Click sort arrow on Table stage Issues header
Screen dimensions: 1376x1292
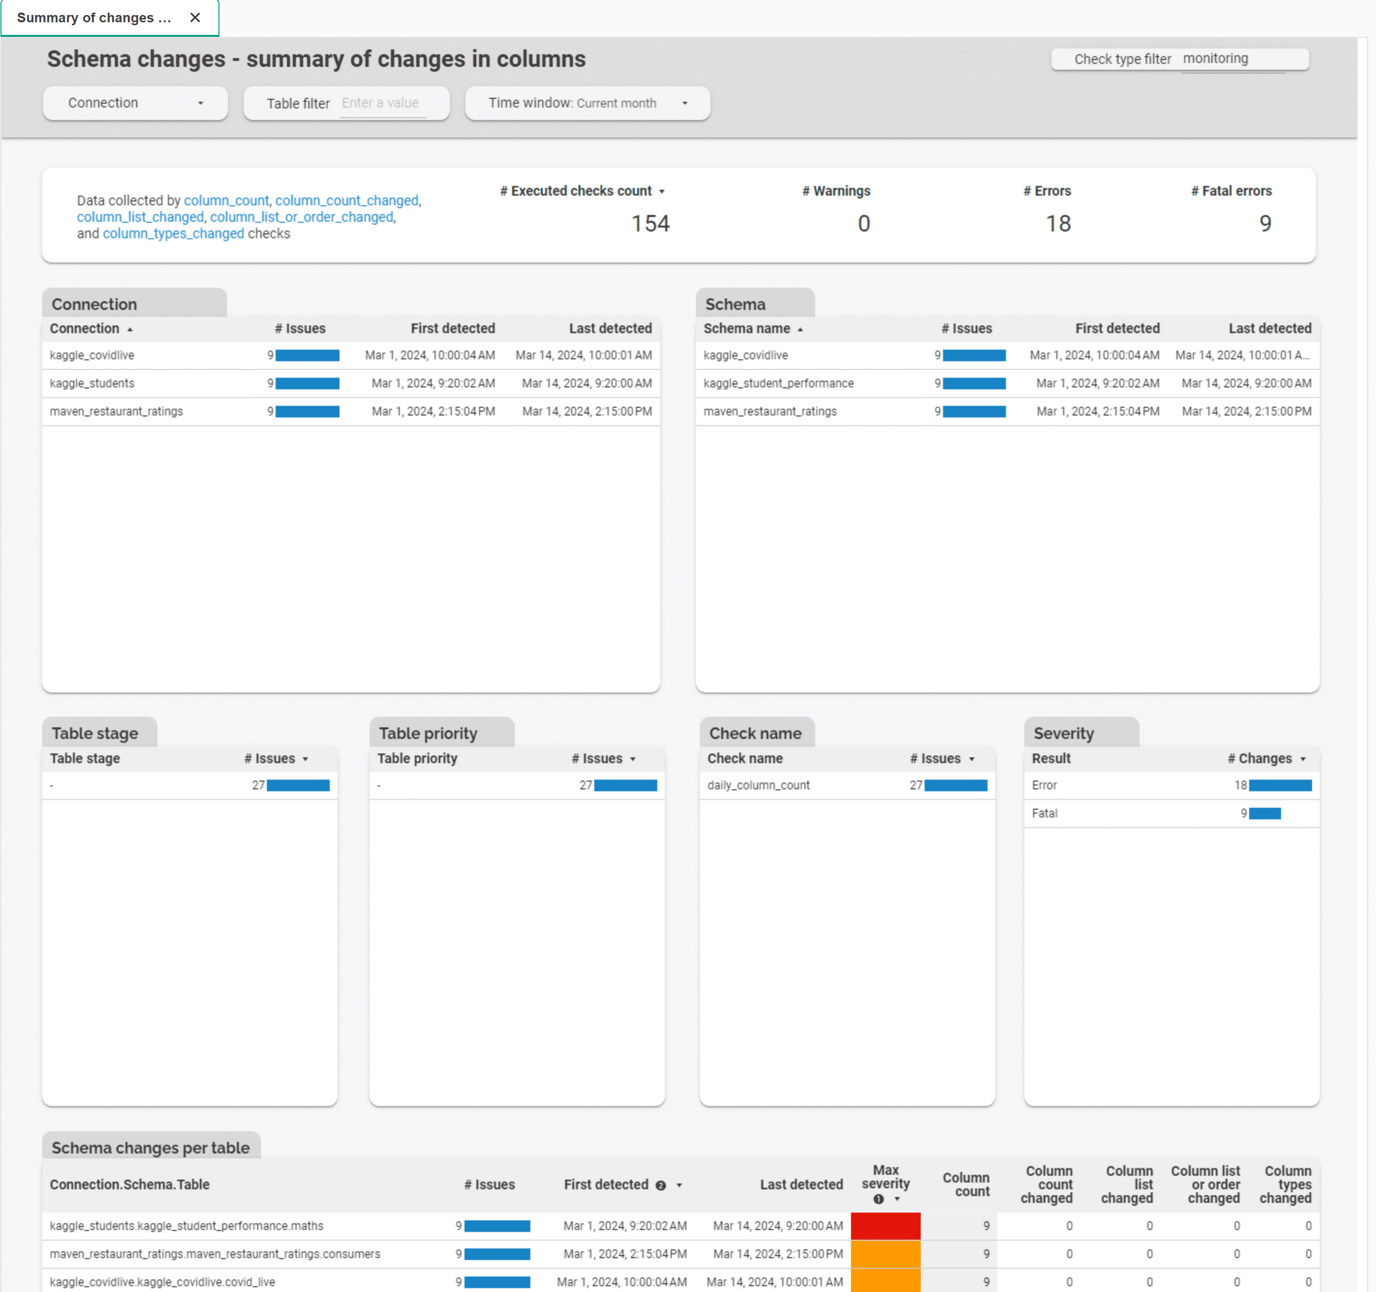pyautogui.click(x=305, y=759)
